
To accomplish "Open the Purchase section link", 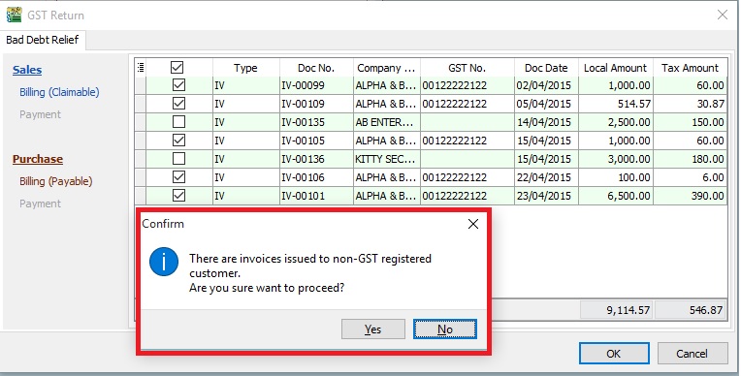I will [x=38, y=159].
